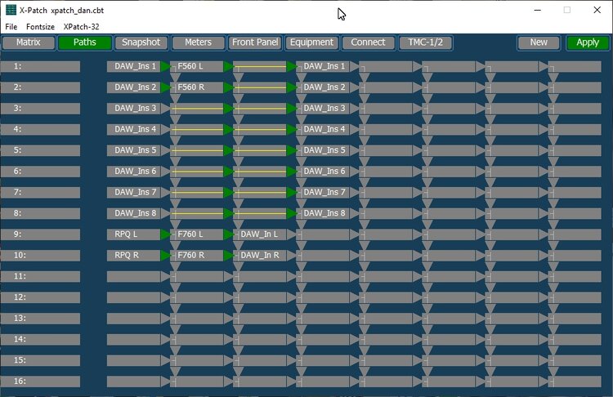613x397 pixels.
Task: Click gray arrow right after DAW_In L cell
Action: point(291,234)
